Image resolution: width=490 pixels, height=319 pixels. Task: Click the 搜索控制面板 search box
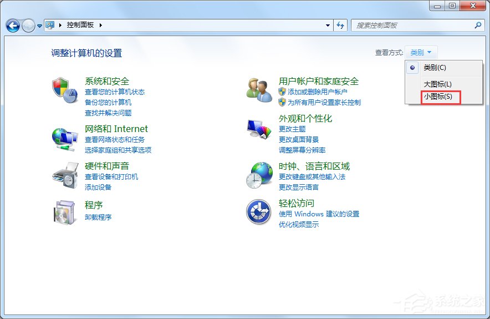pos(413,26)
